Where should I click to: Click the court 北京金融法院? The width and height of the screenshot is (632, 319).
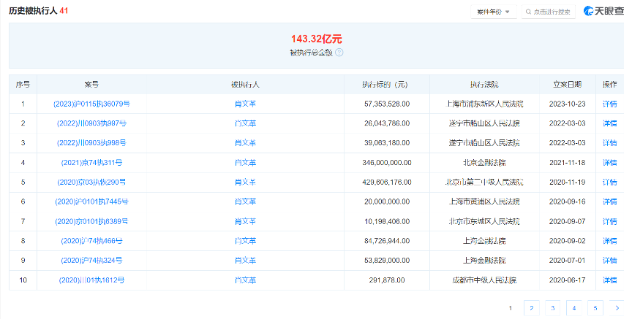coord(484,163)
